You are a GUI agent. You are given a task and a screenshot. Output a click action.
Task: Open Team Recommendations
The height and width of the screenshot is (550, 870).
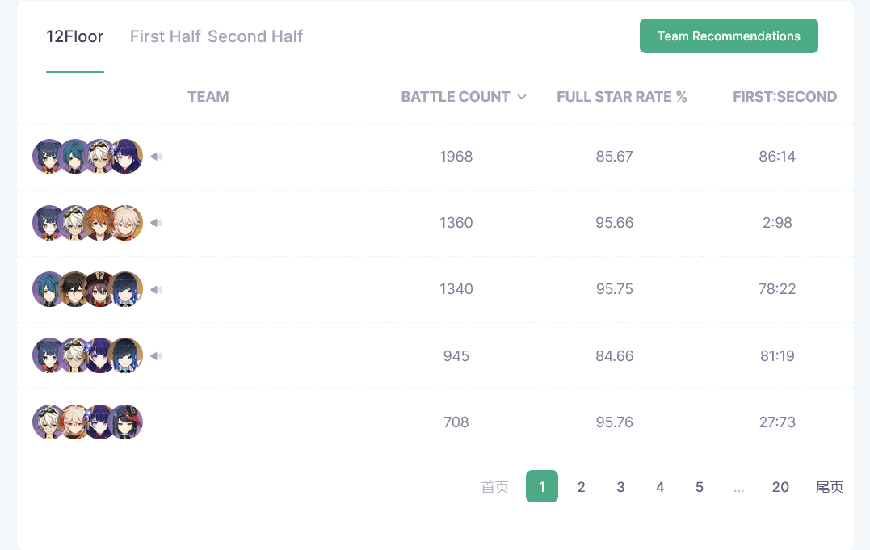pos(729,36)
